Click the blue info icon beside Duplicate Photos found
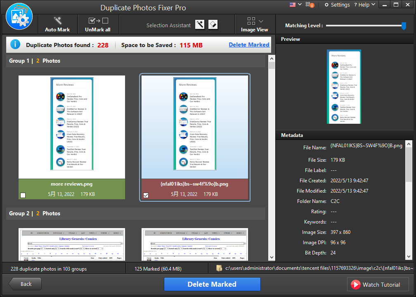 (15, 45)
